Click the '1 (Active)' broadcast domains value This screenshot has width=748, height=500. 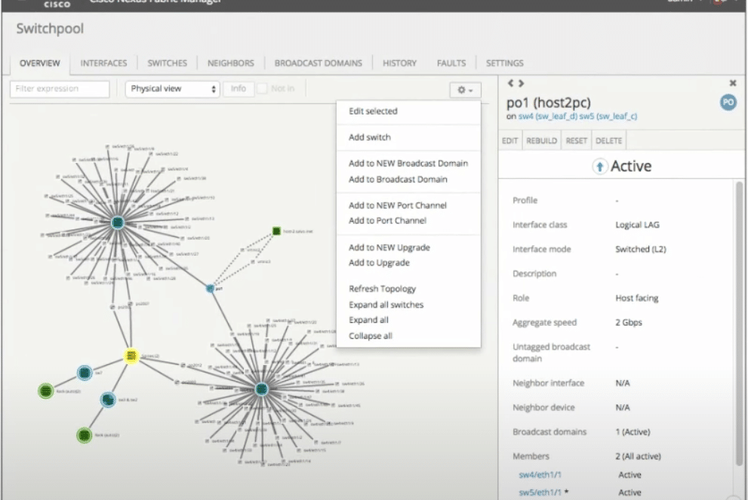(x=633, y=432)
